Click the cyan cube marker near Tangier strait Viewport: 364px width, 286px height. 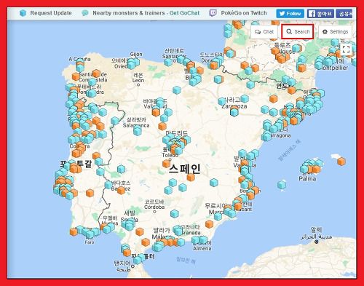tap(138, 261)
